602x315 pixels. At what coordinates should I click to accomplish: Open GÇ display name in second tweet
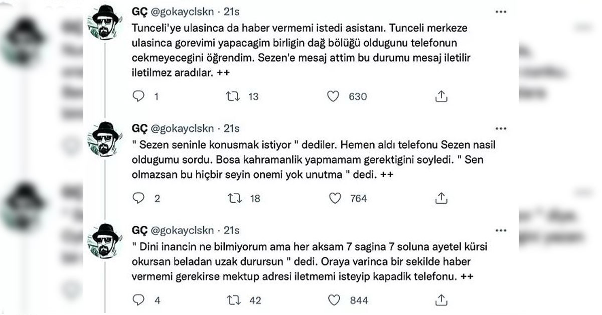[139, 128]
